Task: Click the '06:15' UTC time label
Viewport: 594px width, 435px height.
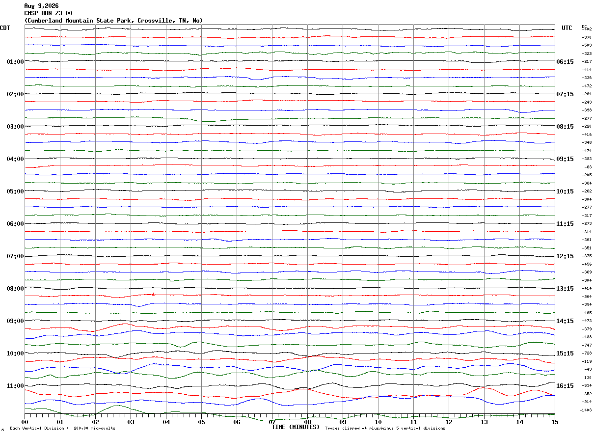Action: click(x=565, y=62)
